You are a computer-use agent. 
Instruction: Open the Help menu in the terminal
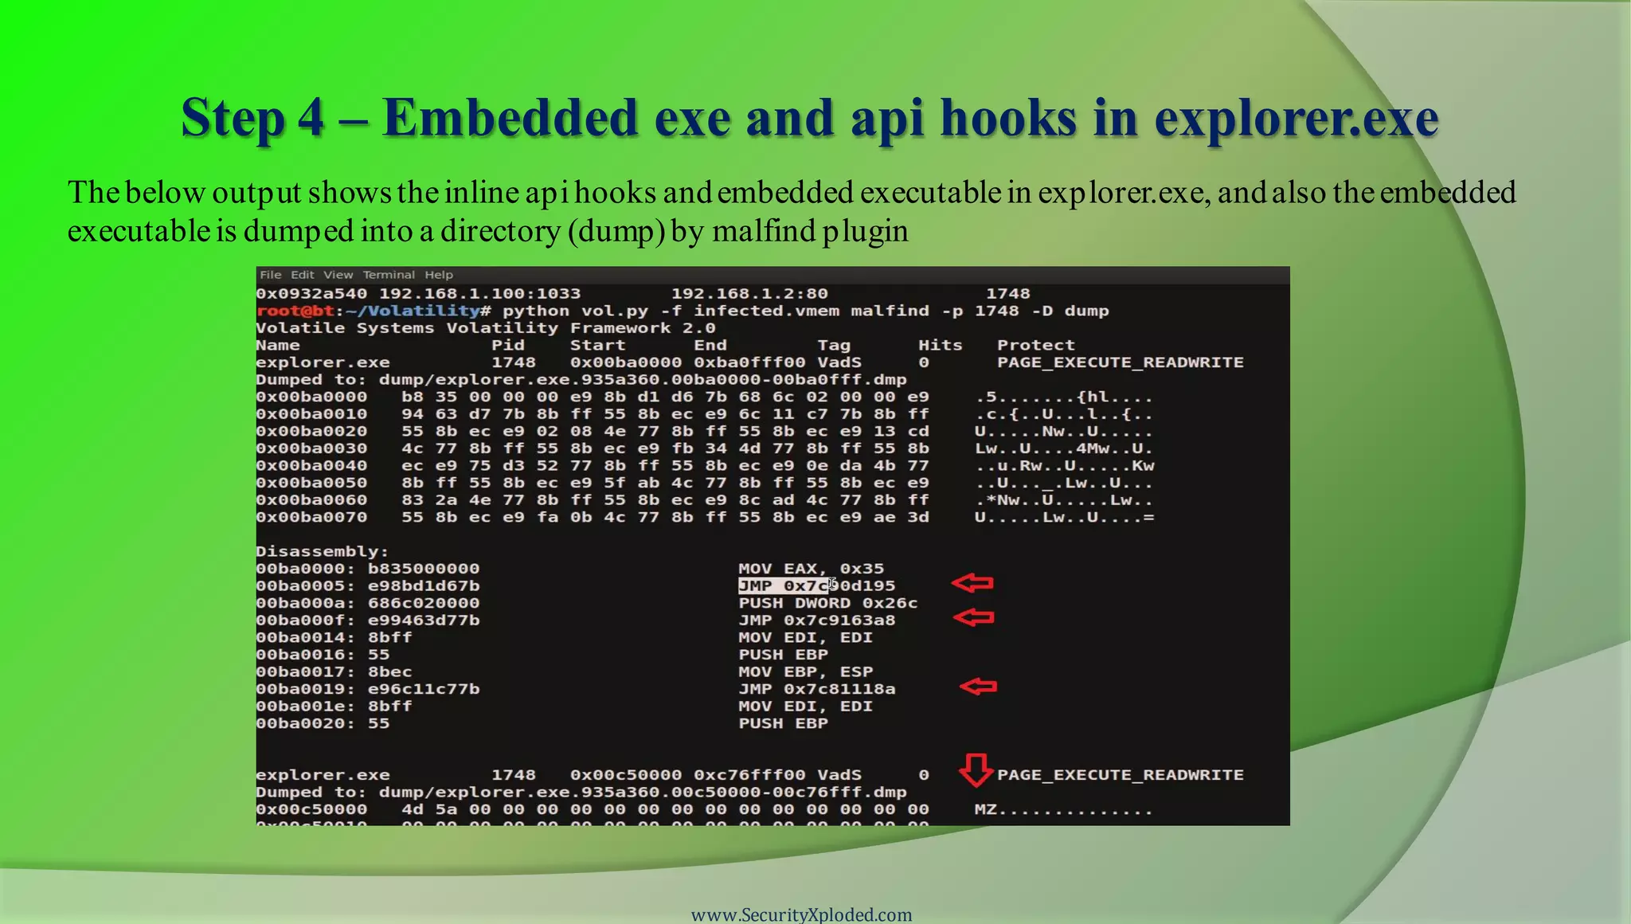click(439, 275)
